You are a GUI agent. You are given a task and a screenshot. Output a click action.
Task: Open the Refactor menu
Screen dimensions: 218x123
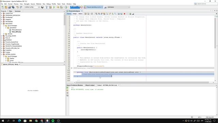[x=38, y=4]
